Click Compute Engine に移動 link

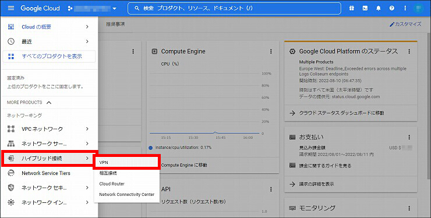184,165
